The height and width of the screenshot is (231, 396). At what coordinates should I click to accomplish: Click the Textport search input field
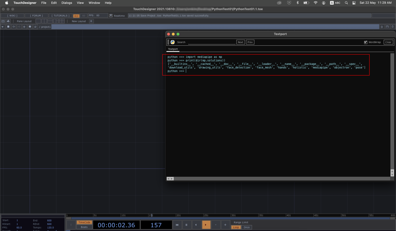(212, 42)
